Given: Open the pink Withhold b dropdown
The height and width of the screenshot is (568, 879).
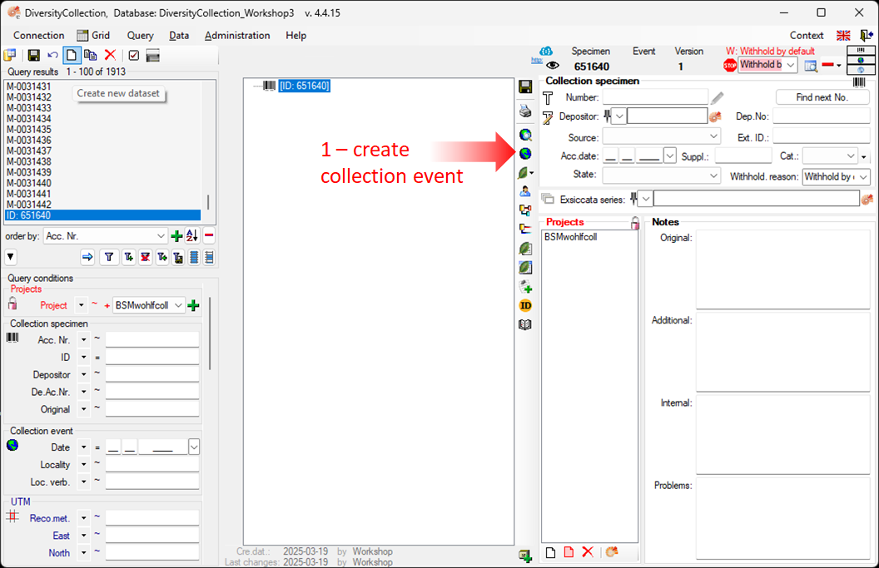Looking at the screenshot, I should coord(791,65).
